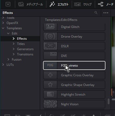Expand the Transitions chevron
This screenshot has width=115, height=116.
click(14, 54)
